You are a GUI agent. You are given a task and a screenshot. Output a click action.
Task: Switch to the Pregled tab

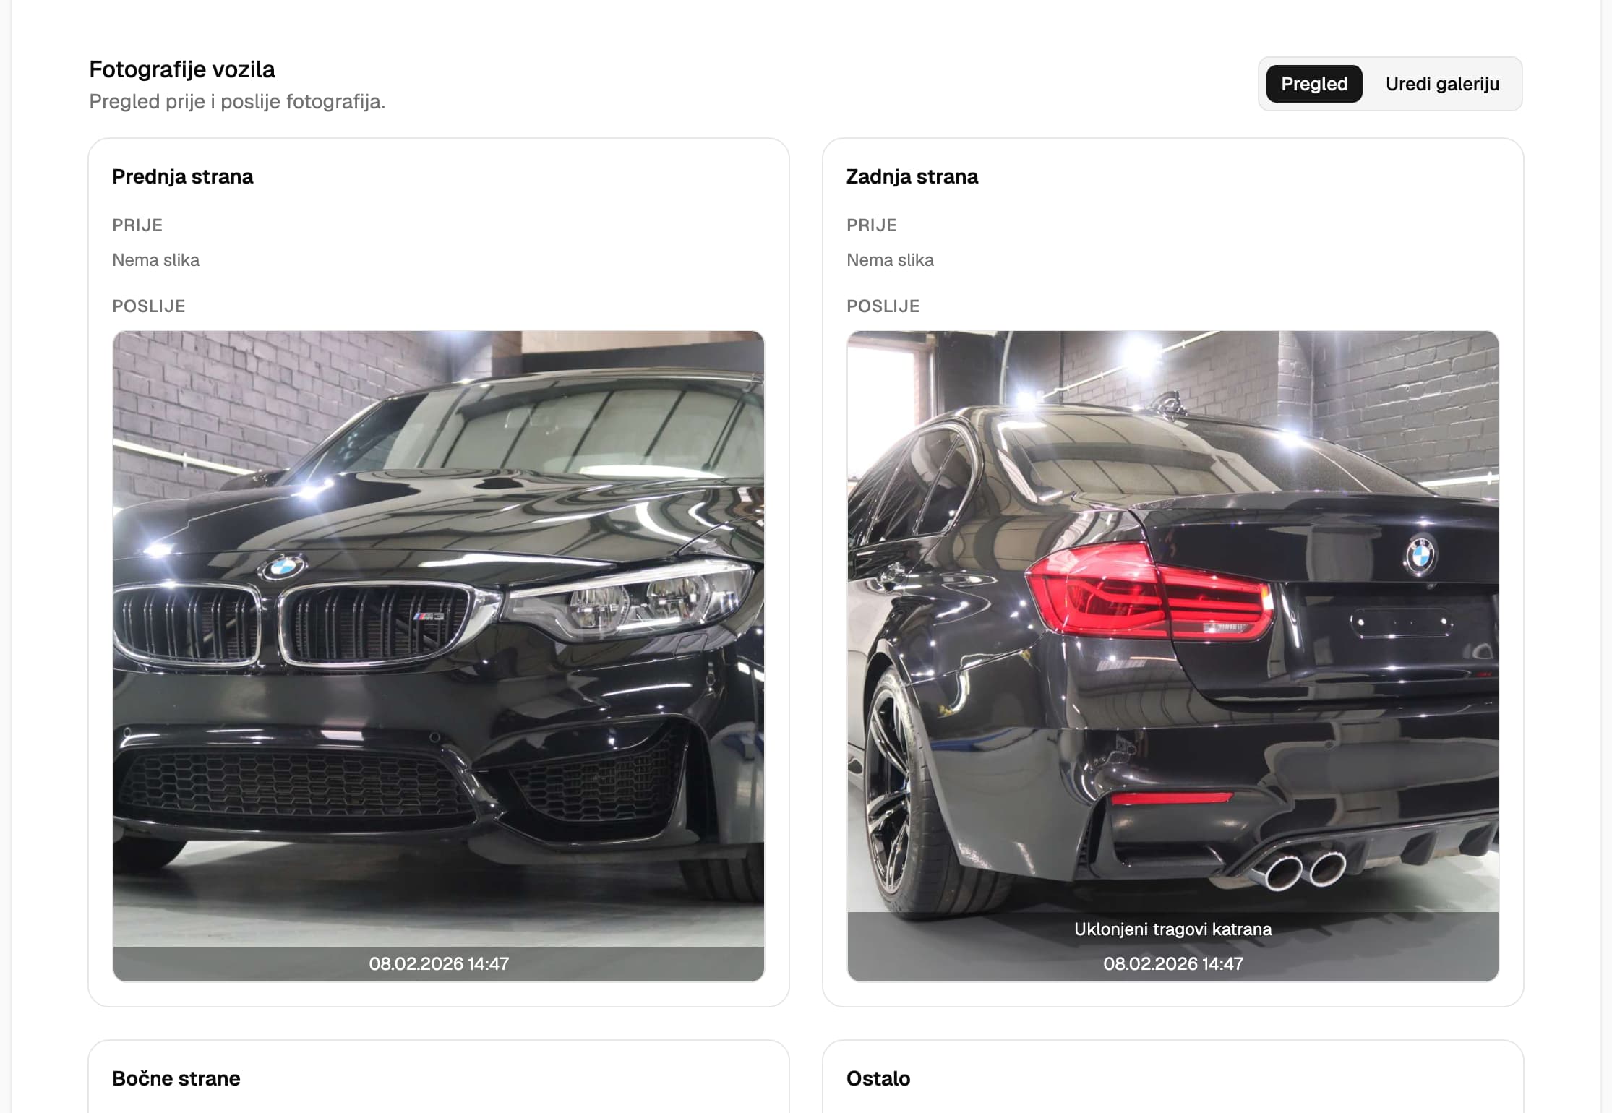point(1314,84)
